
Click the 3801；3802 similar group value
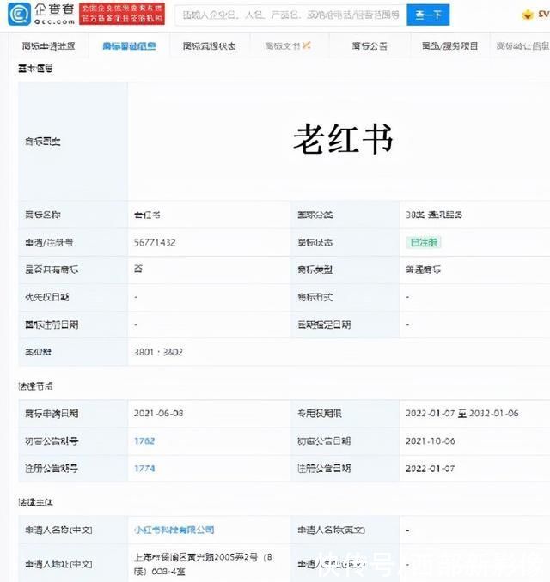tap(158, 352)
